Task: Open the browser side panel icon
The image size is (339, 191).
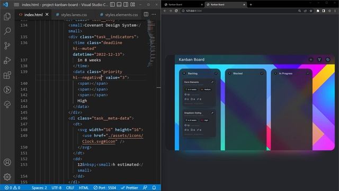Action: tap(324, 11)
